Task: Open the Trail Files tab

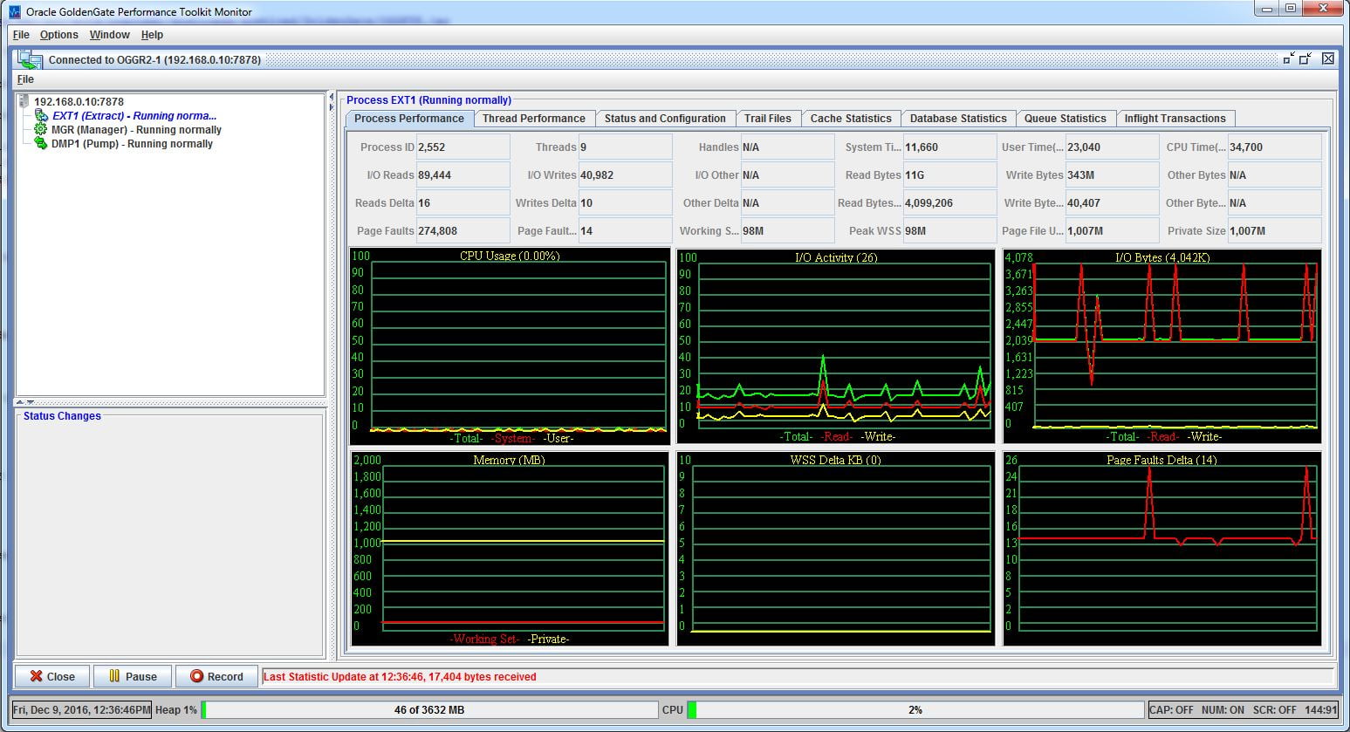Action: click(x=768, y=119)
